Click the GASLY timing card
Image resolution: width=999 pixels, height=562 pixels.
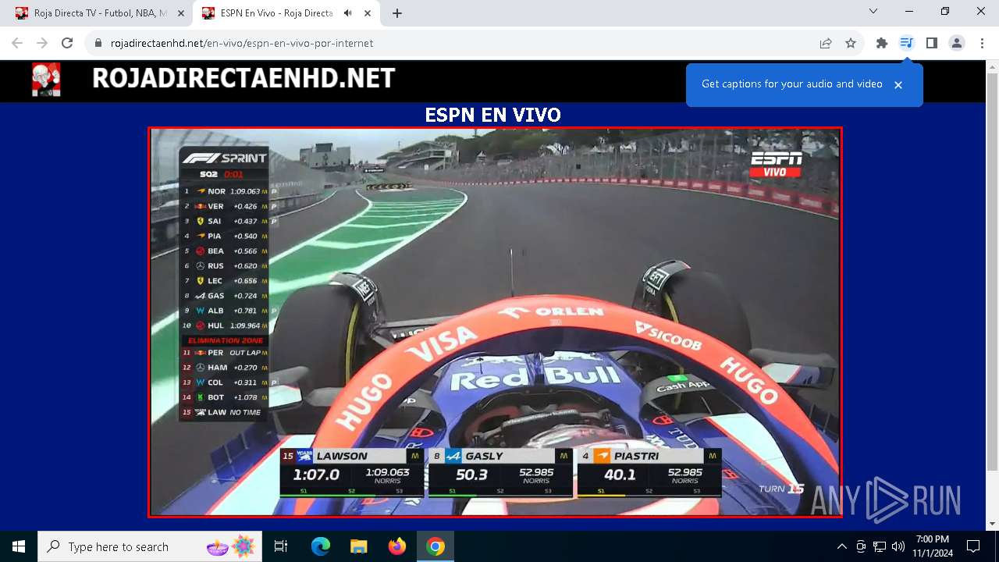pyautogui.click(x=501, y=472)
